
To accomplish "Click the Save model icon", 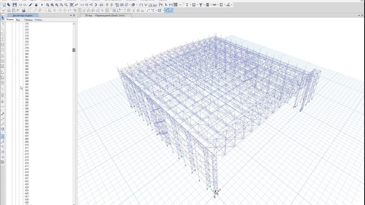I will coord(15,5).
